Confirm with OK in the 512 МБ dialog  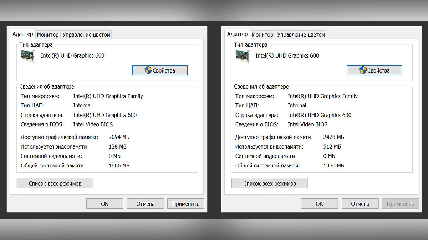(x=319, y=204)
